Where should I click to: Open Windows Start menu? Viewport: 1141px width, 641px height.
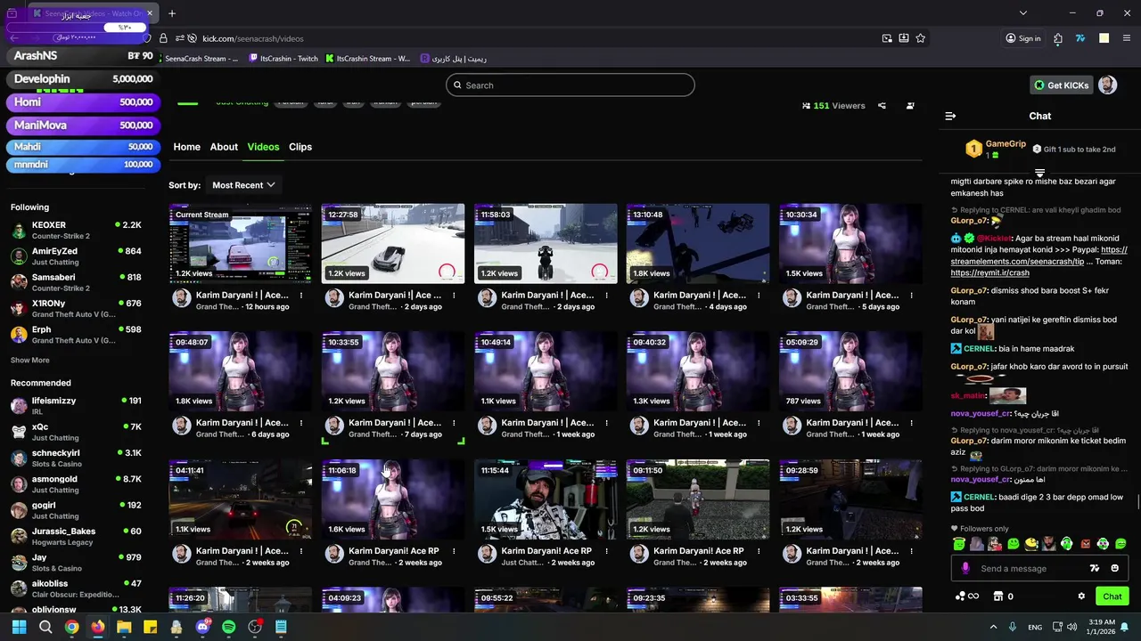click(x=19, y=627)
